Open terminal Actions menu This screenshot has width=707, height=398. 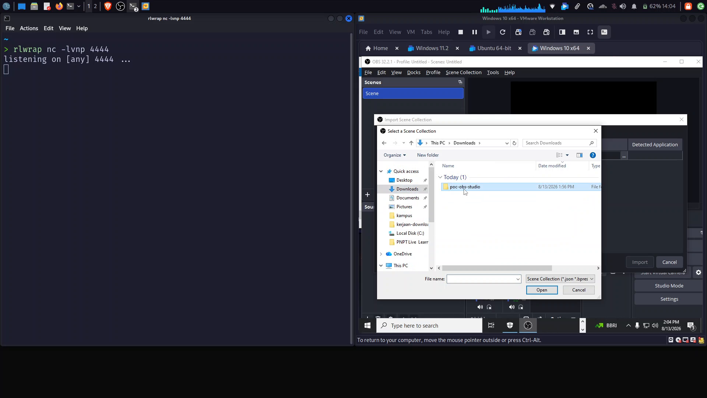tap(29, 28)
